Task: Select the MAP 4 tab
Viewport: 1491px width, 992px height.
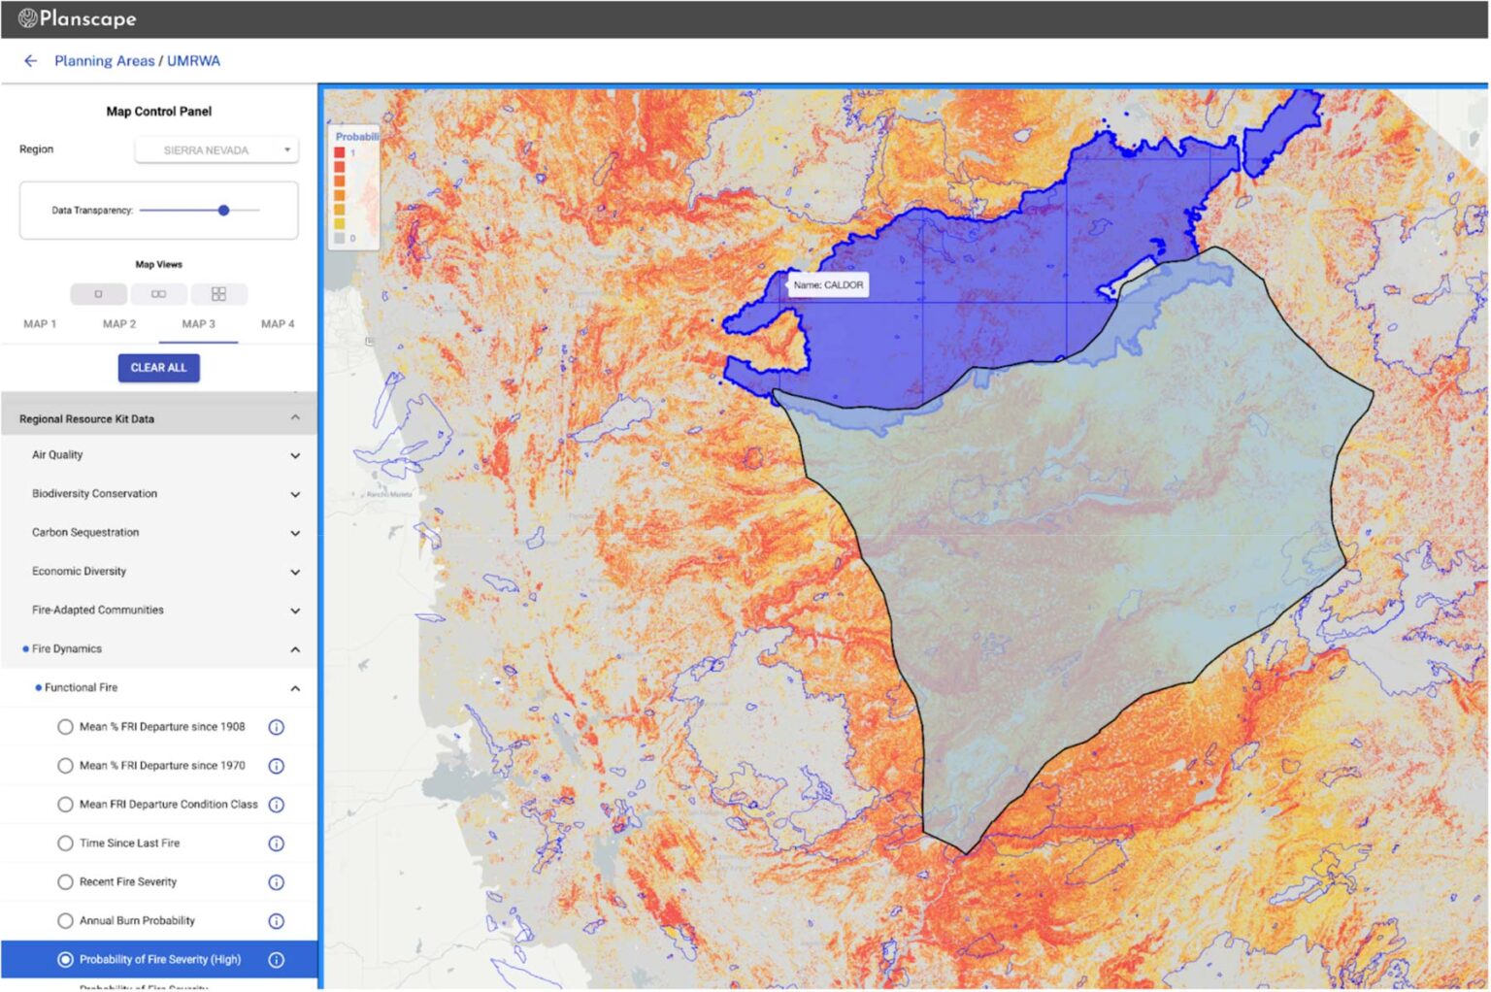Action: pyautogui.click(x=278, y=323)
